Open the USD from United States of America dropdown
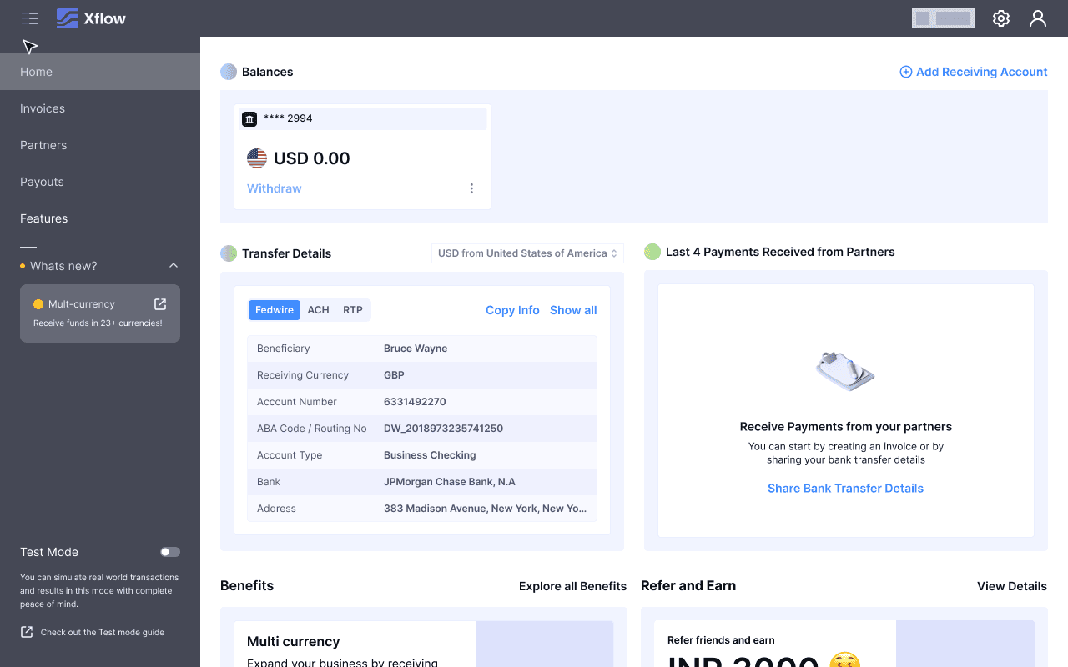The height and width of the screenshot is (667, 1068). [527, 253]
